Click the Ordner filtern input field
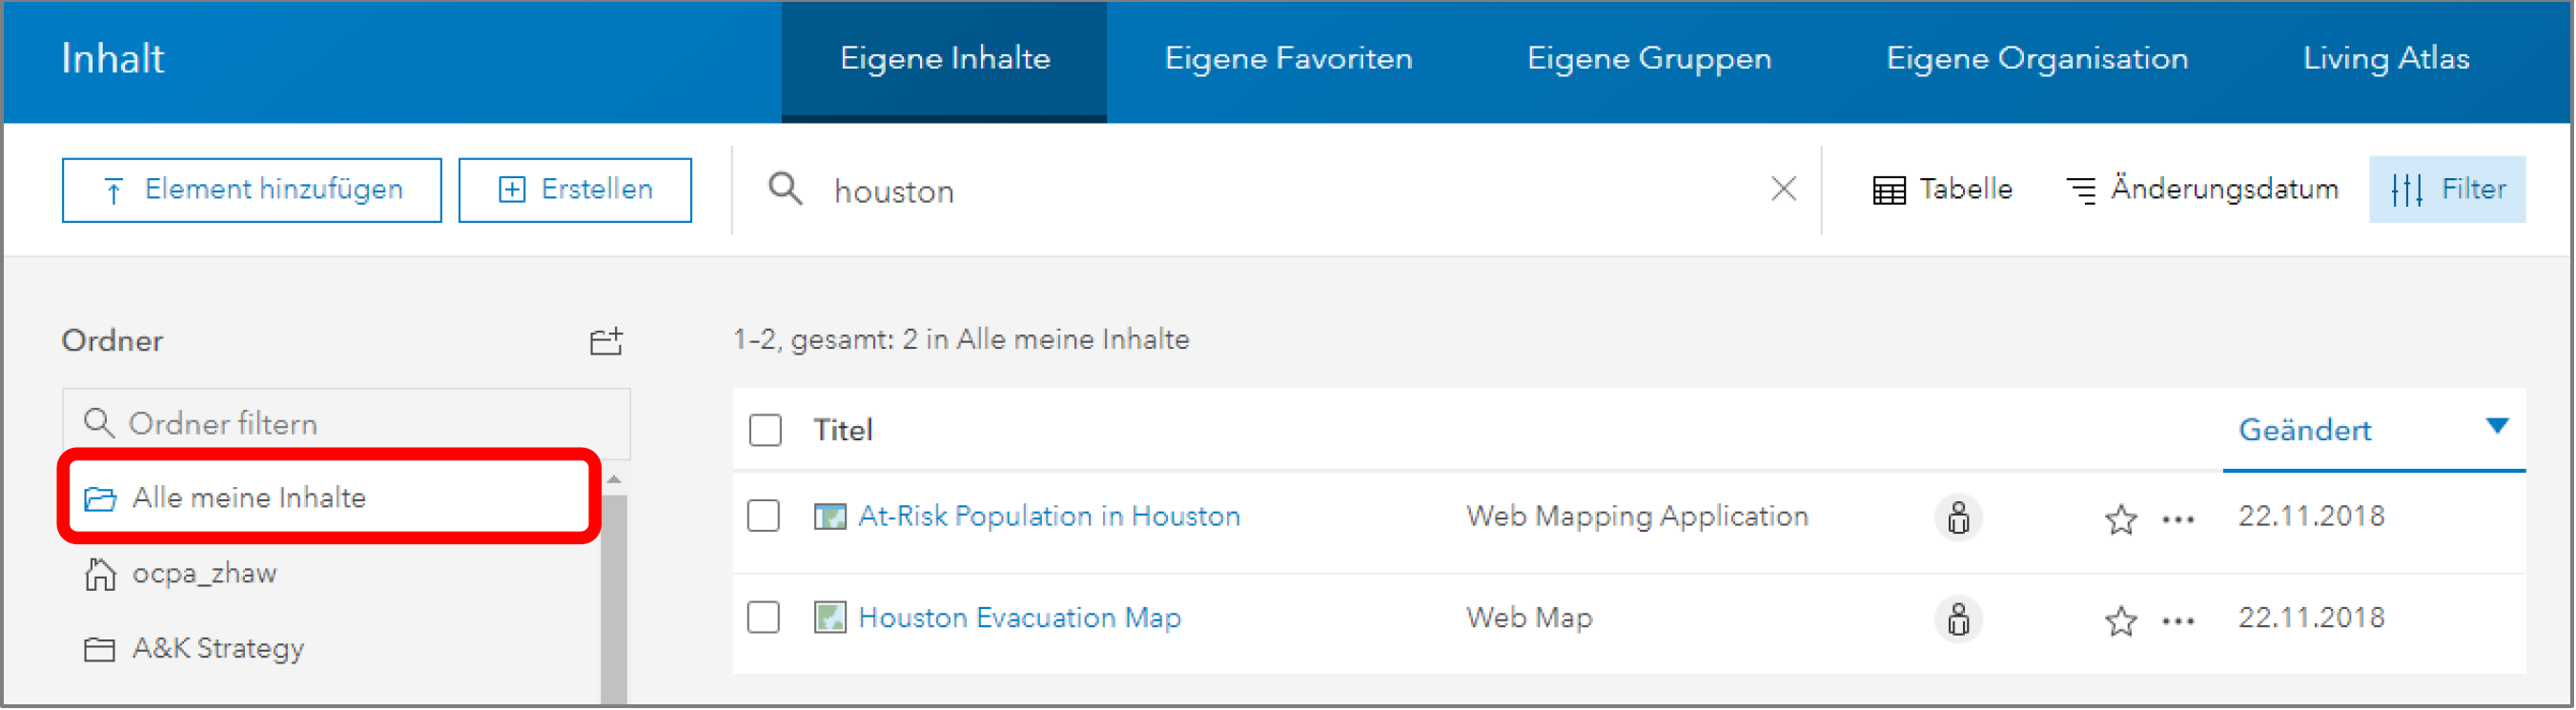2576x710 pixels. (360, 424)
